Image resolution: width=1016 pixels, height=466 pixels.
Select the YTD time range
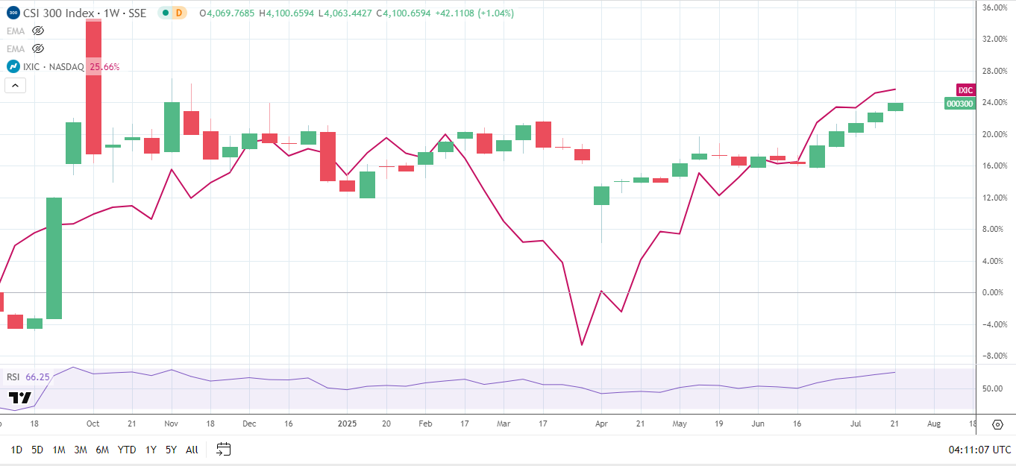tap(127, 450)
